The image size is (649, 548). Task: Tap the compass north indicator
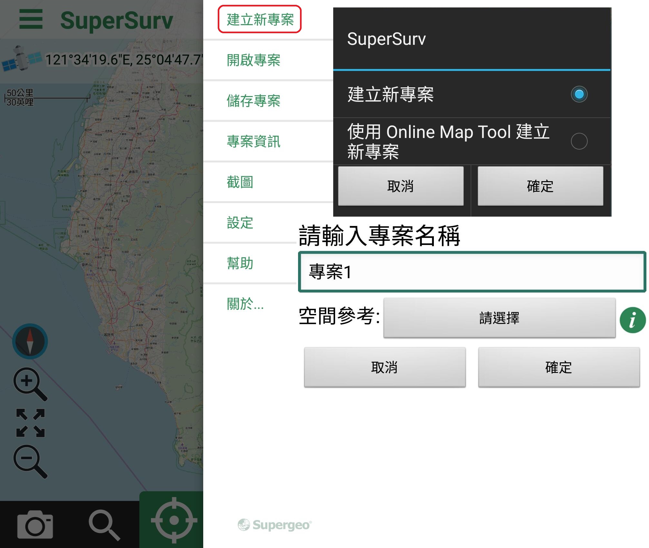[30, 341]
